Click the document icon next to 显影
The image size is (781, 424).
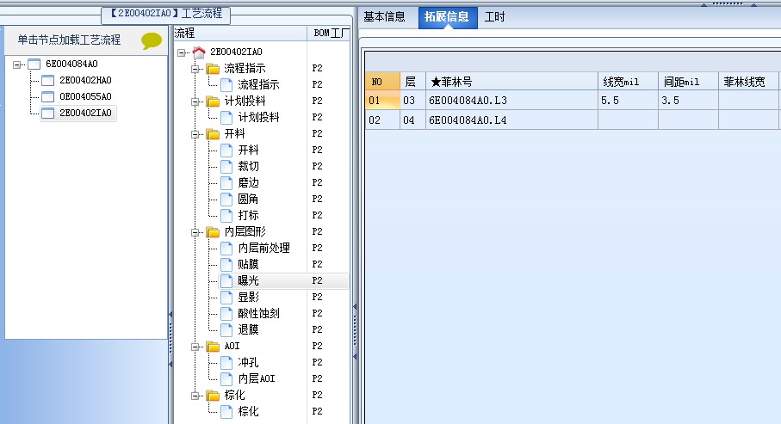[x=226, y=298]
